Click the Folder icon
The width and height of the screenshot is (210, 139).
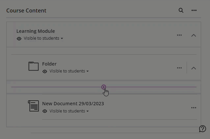tap(34, 66)
